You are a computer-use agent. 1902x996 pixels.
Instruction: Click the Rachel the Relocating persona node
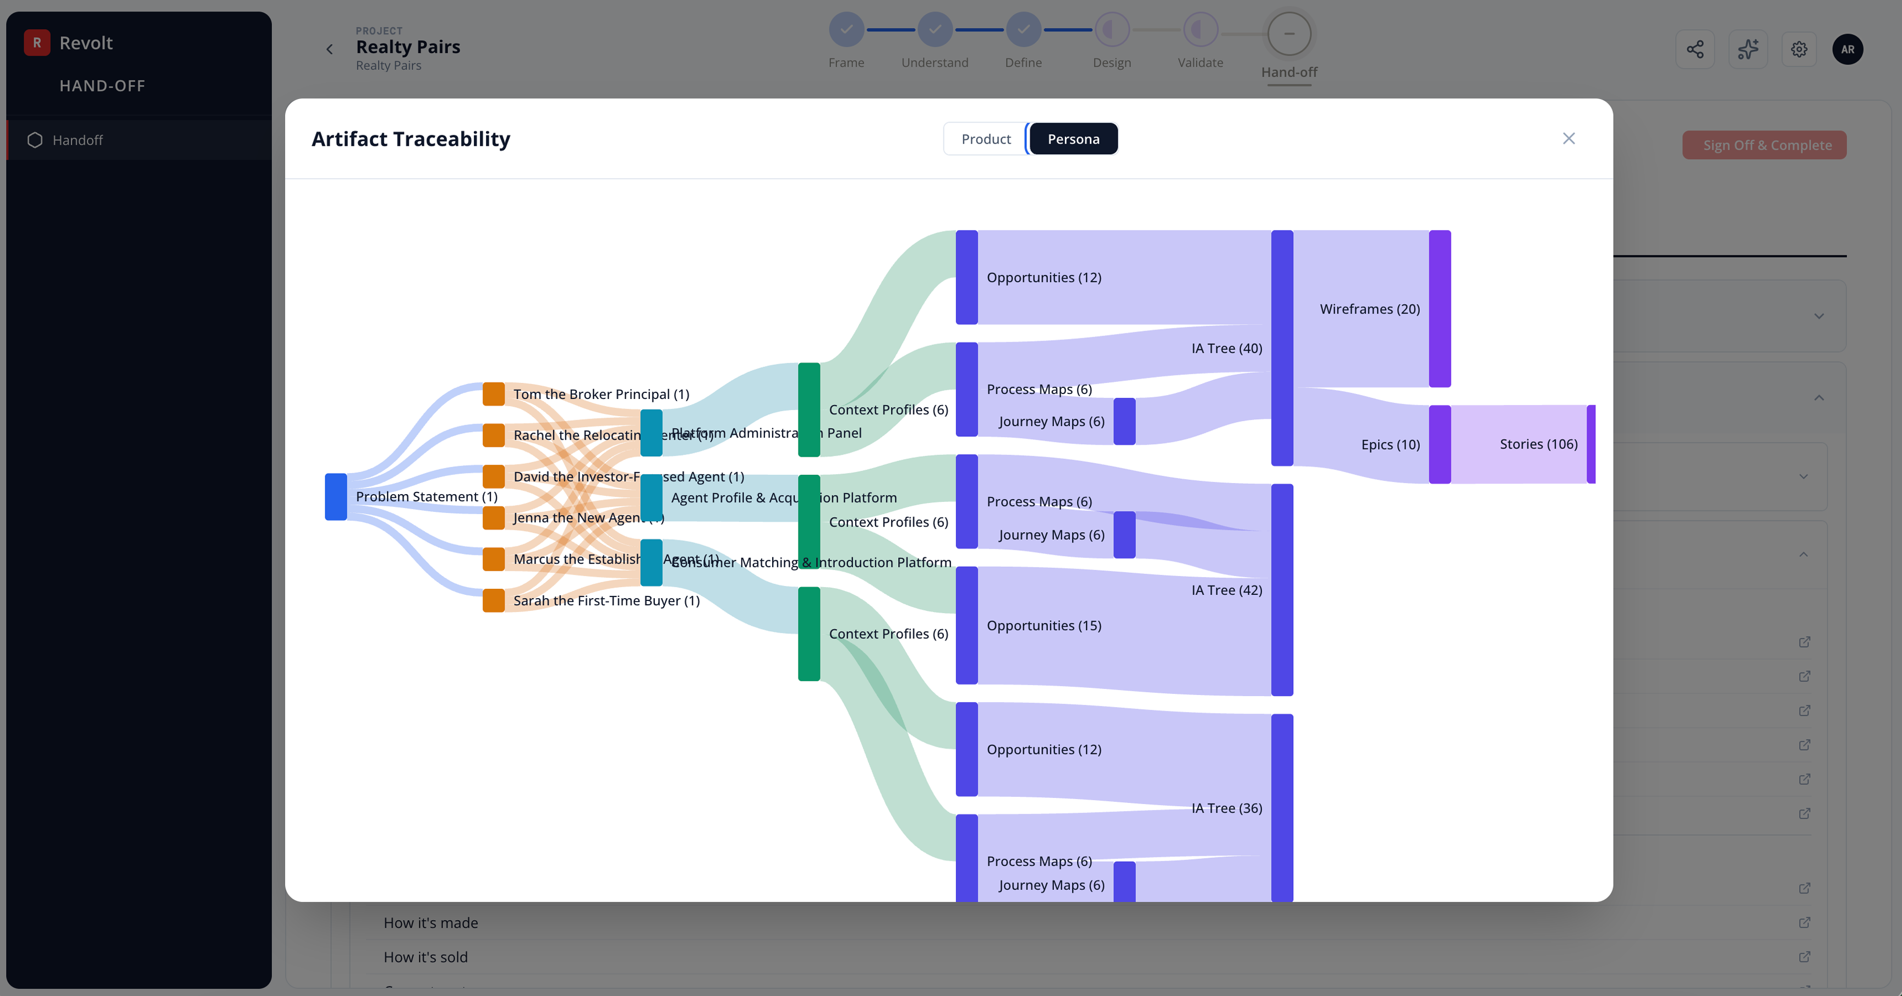tap(493, 436)
